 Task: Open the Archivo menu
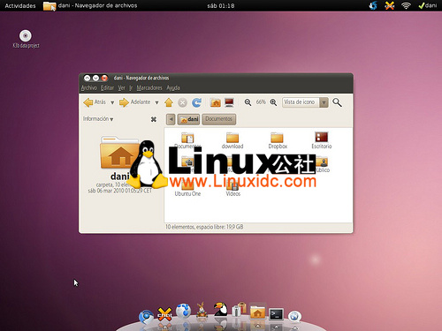pyautogui.click(x=89, y=88)
